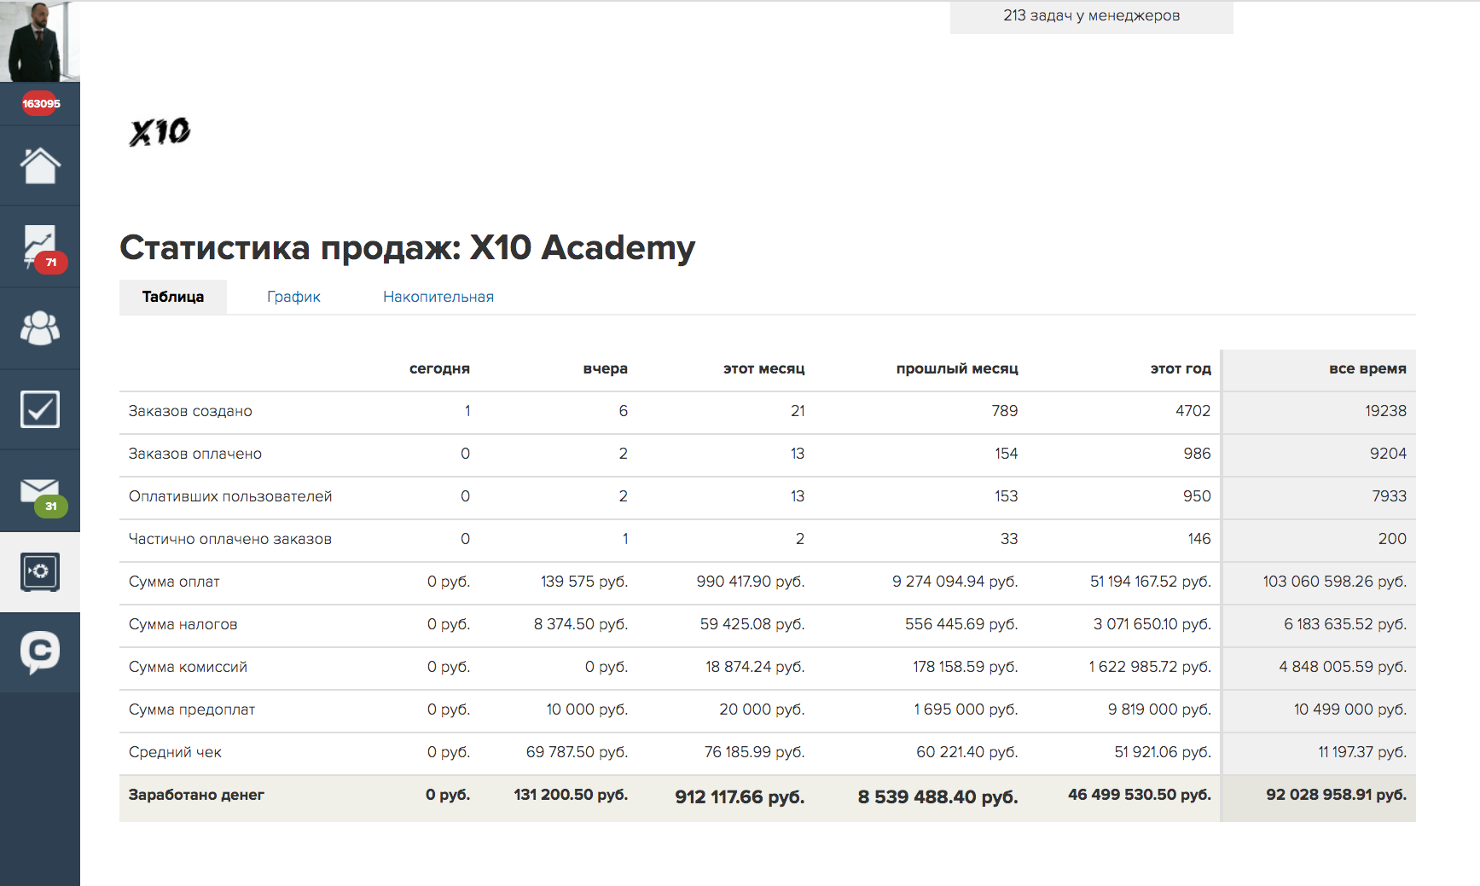Viewport: 1480px width, 886px height.
Task: Click the все время column header
Action: 1367,368
